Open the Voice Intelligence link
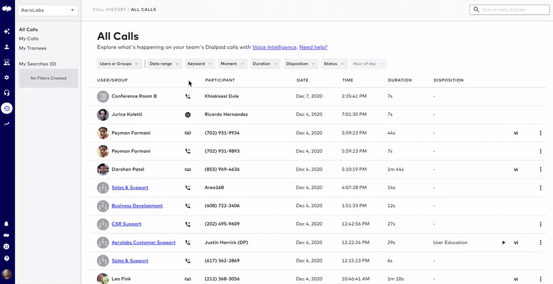 (x=274, y=47)
